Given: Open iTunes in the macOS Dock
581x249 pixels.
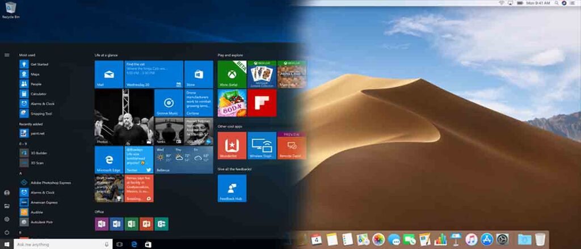Looking at the screenshot, I should pos(471,239).
